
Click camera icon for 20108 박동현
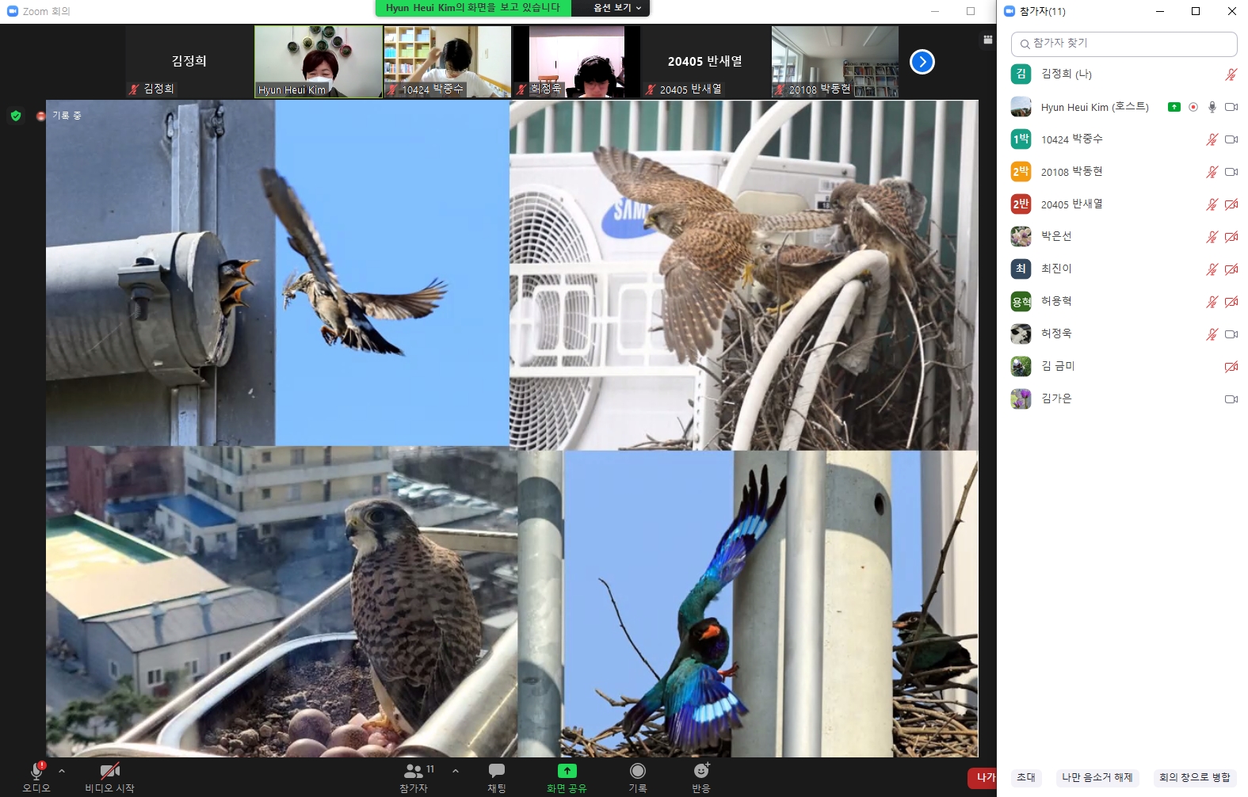(1231, 172)
